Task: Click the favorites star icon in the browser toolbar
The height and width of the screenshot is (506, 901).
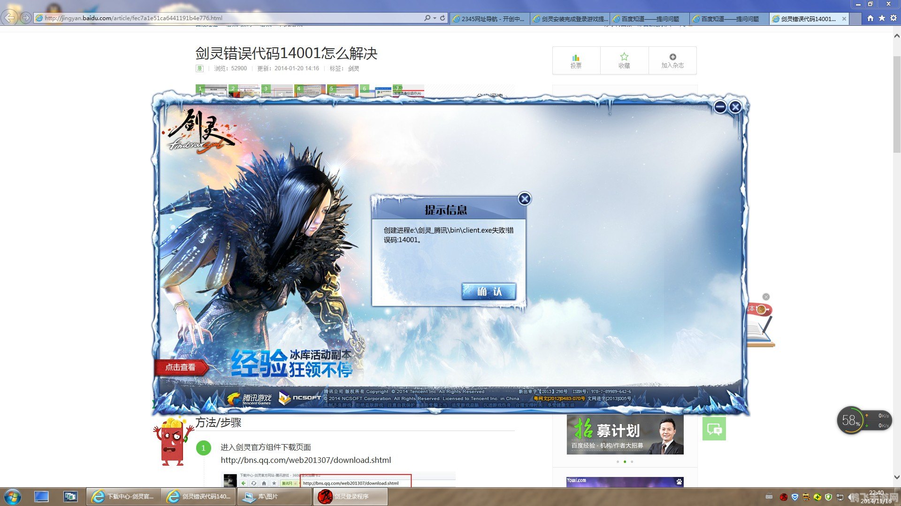Action: 880,18
